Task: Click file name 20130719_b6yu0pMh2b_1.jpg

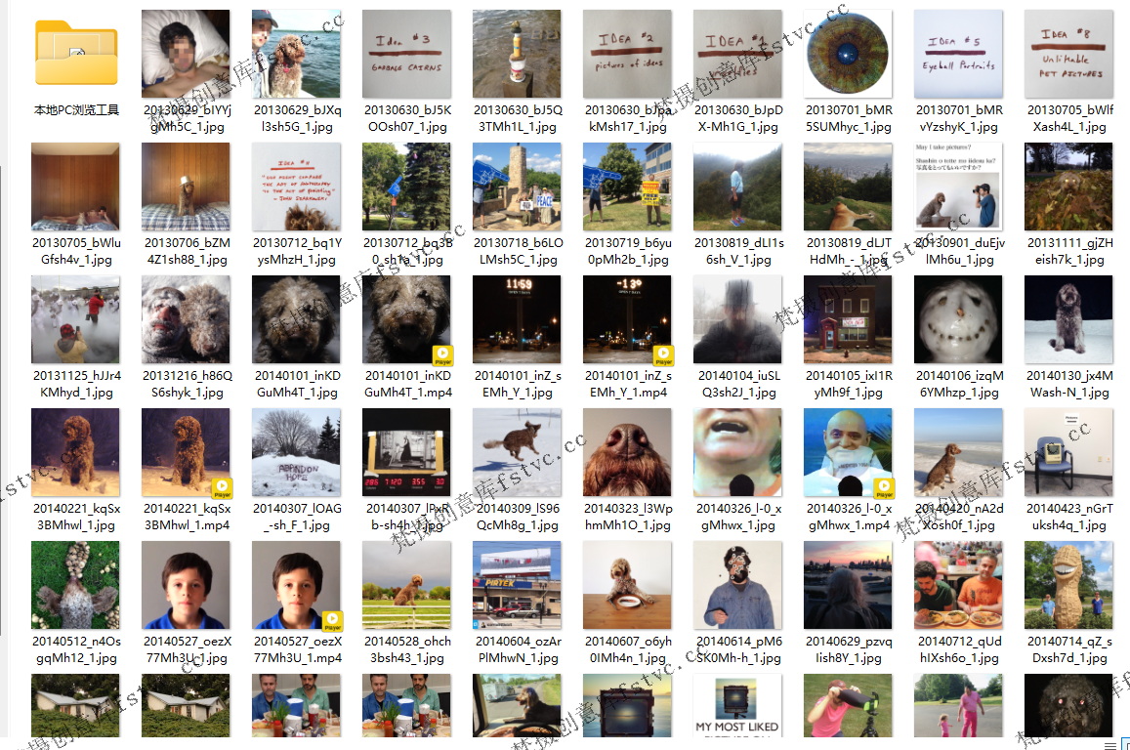Action: click(x=628, y=251)
